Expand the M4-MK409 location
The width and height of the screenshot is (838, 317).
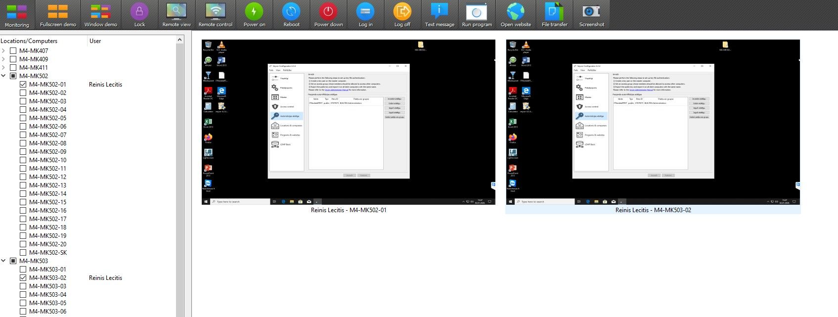click(3, 59)
